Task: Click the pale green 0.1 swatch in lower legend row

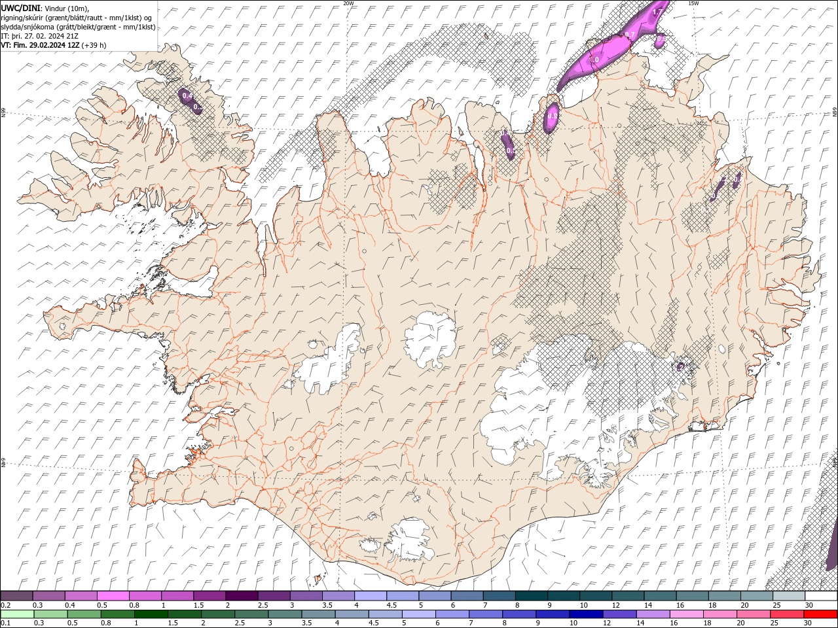Action: [17, 614]
